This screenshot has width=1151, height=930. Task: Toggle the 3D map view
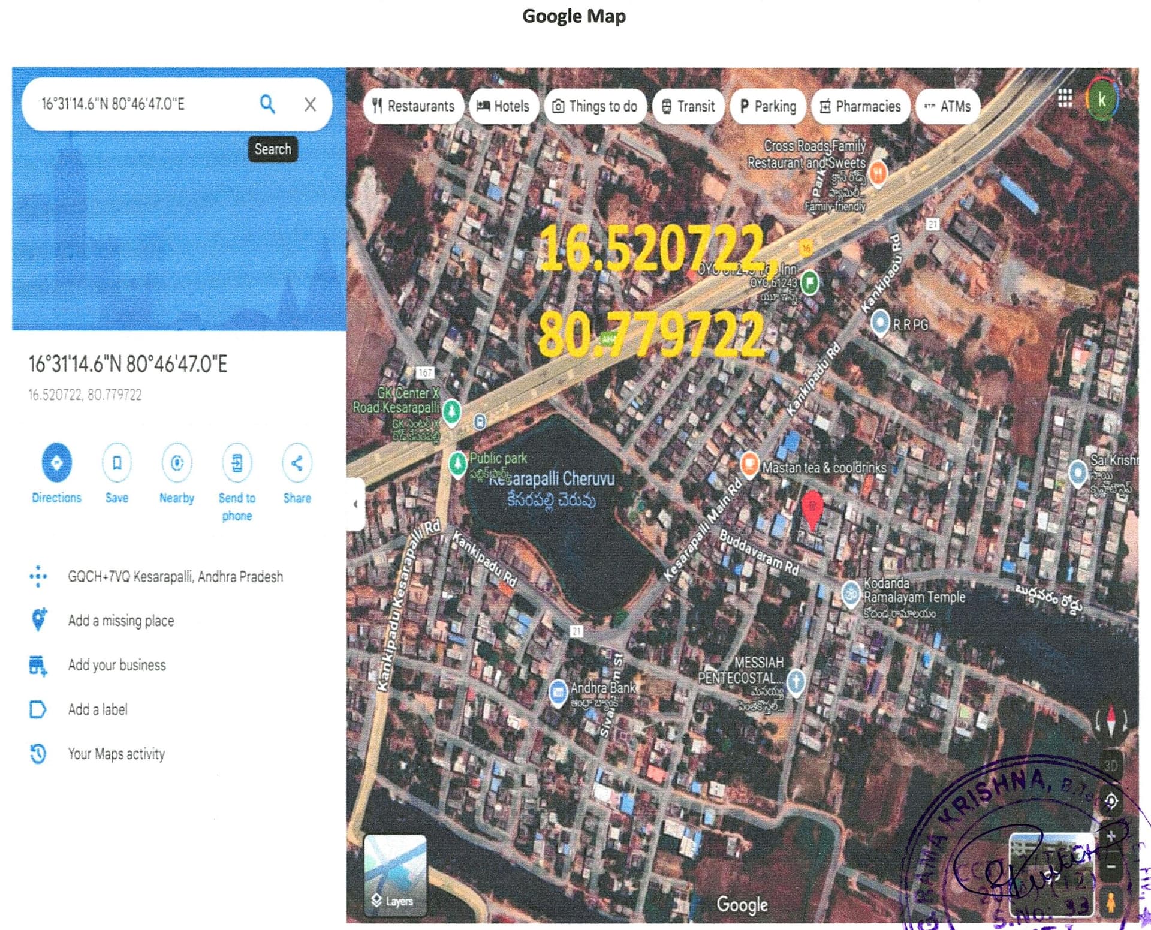coord(1111,766)
